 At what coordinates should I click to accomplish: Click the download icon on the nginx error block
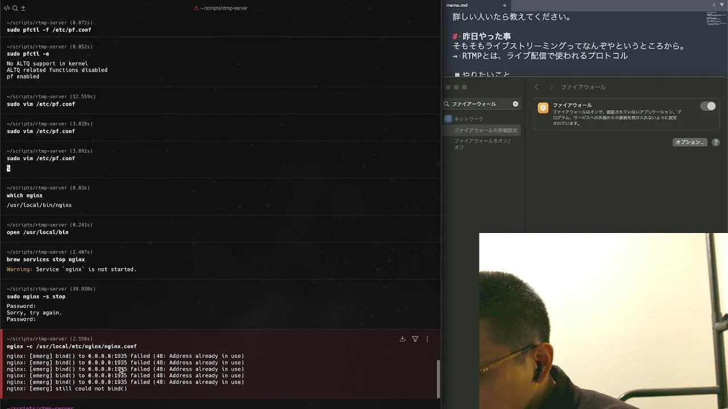(403, 339)
